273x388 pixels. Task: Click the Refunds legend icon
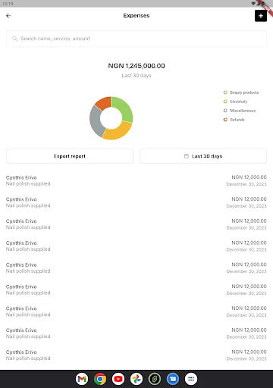pyautogui.click(x=225, y=120)
